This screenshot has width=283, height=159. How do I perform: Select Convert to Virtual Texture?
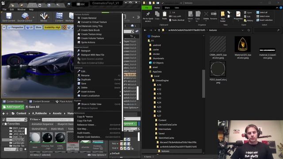[x=94, y=22]
